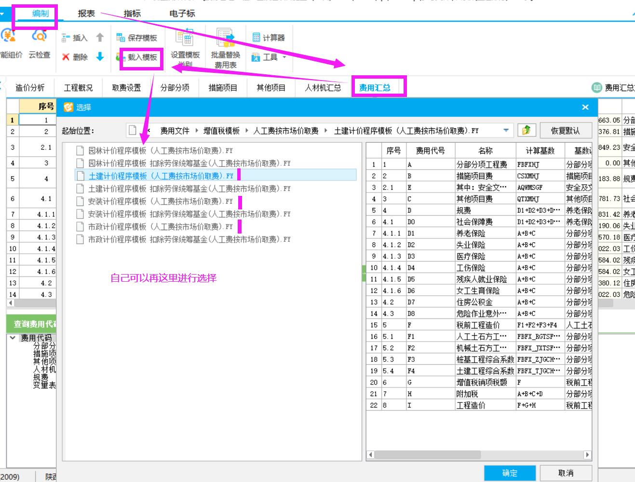The image size is (635, 482).
Task: Switch to 分部分项 tab
Action: [x=175, y=87]
